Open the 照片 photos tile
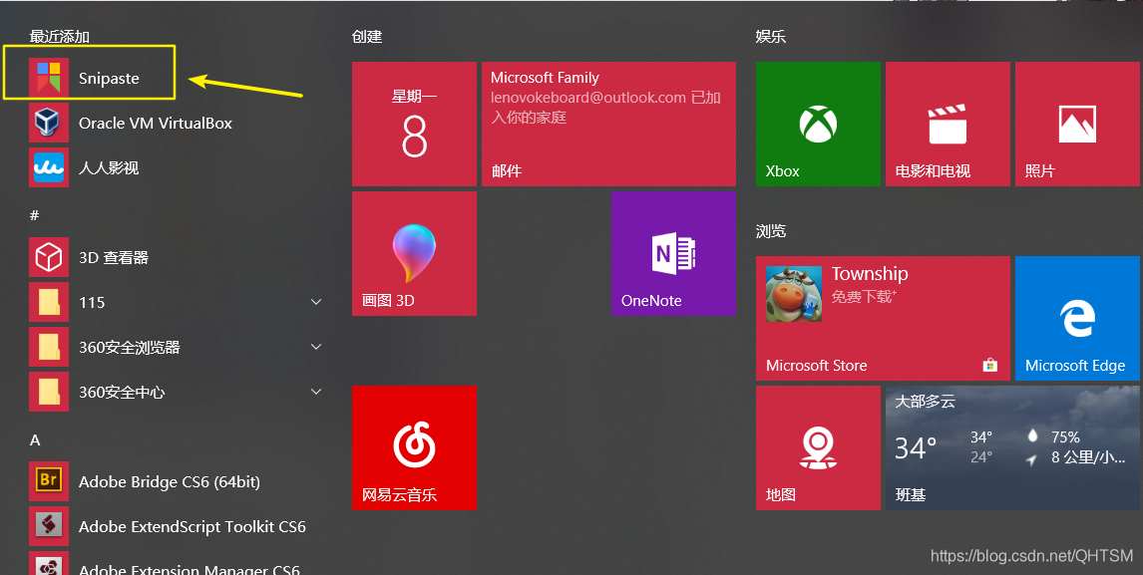The image size is (1143, 575). 1077,124
